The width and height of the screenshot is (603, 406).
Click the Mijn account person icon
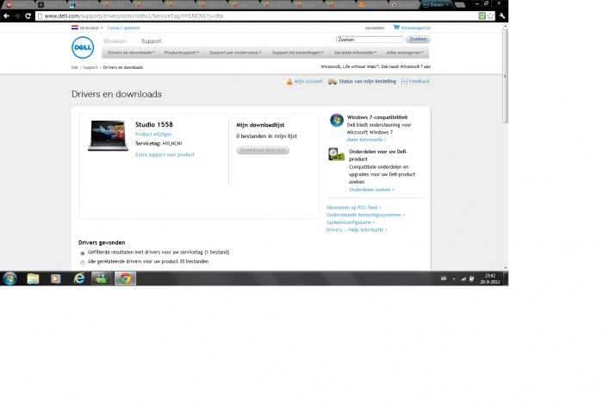(289, 82)
